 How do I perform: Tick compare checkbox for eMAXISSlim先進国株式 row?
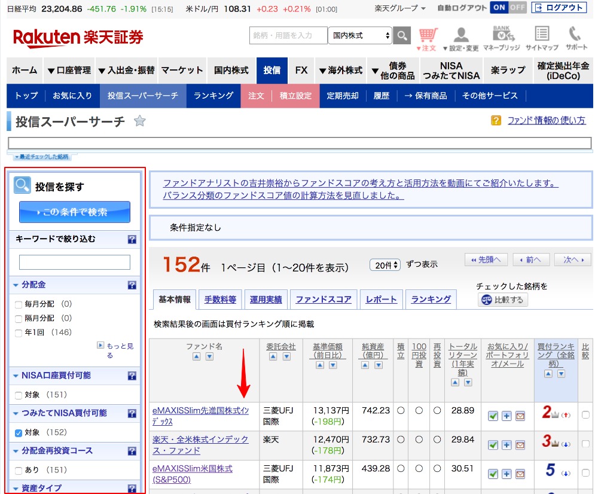(x=585, y=414)
